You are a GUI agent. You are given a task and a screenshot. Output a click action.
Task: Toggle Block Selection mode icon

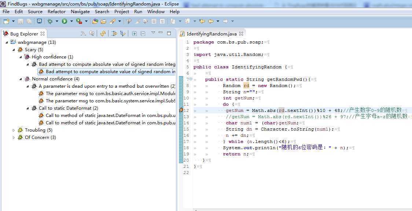154,21
